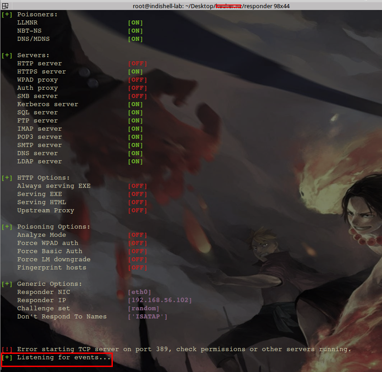
Task: Click the [OFF] status next to HTTP server
Action: [137, 64]
